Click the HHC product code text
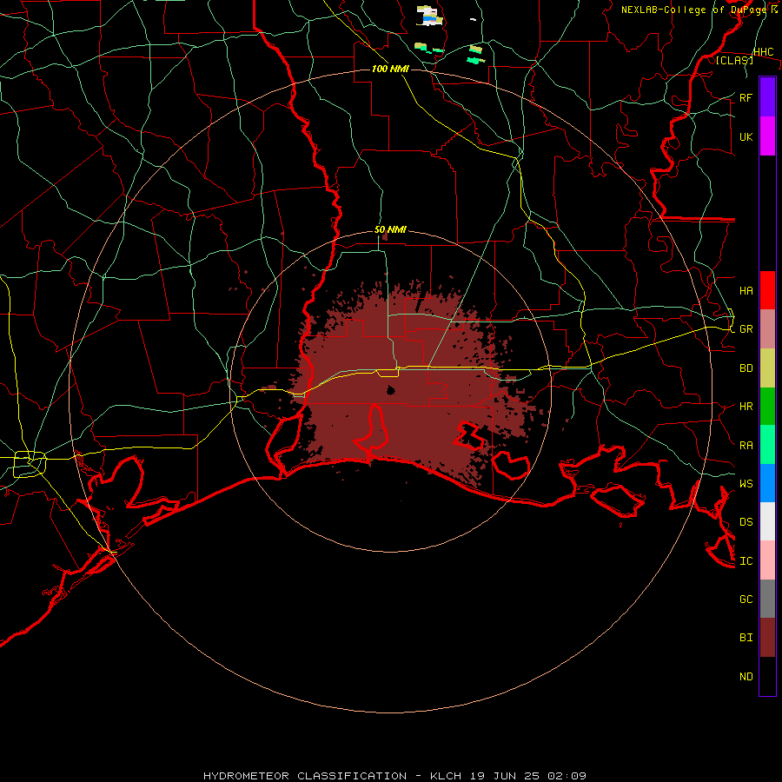The height and width of the screenshot is (782, 782). (763, 52)
